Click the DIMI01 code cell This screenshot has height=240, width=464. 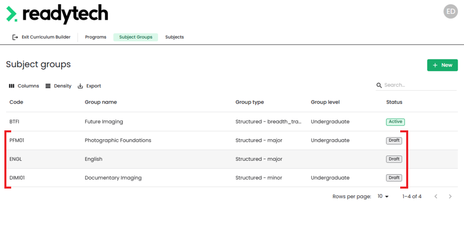point(17,178)
